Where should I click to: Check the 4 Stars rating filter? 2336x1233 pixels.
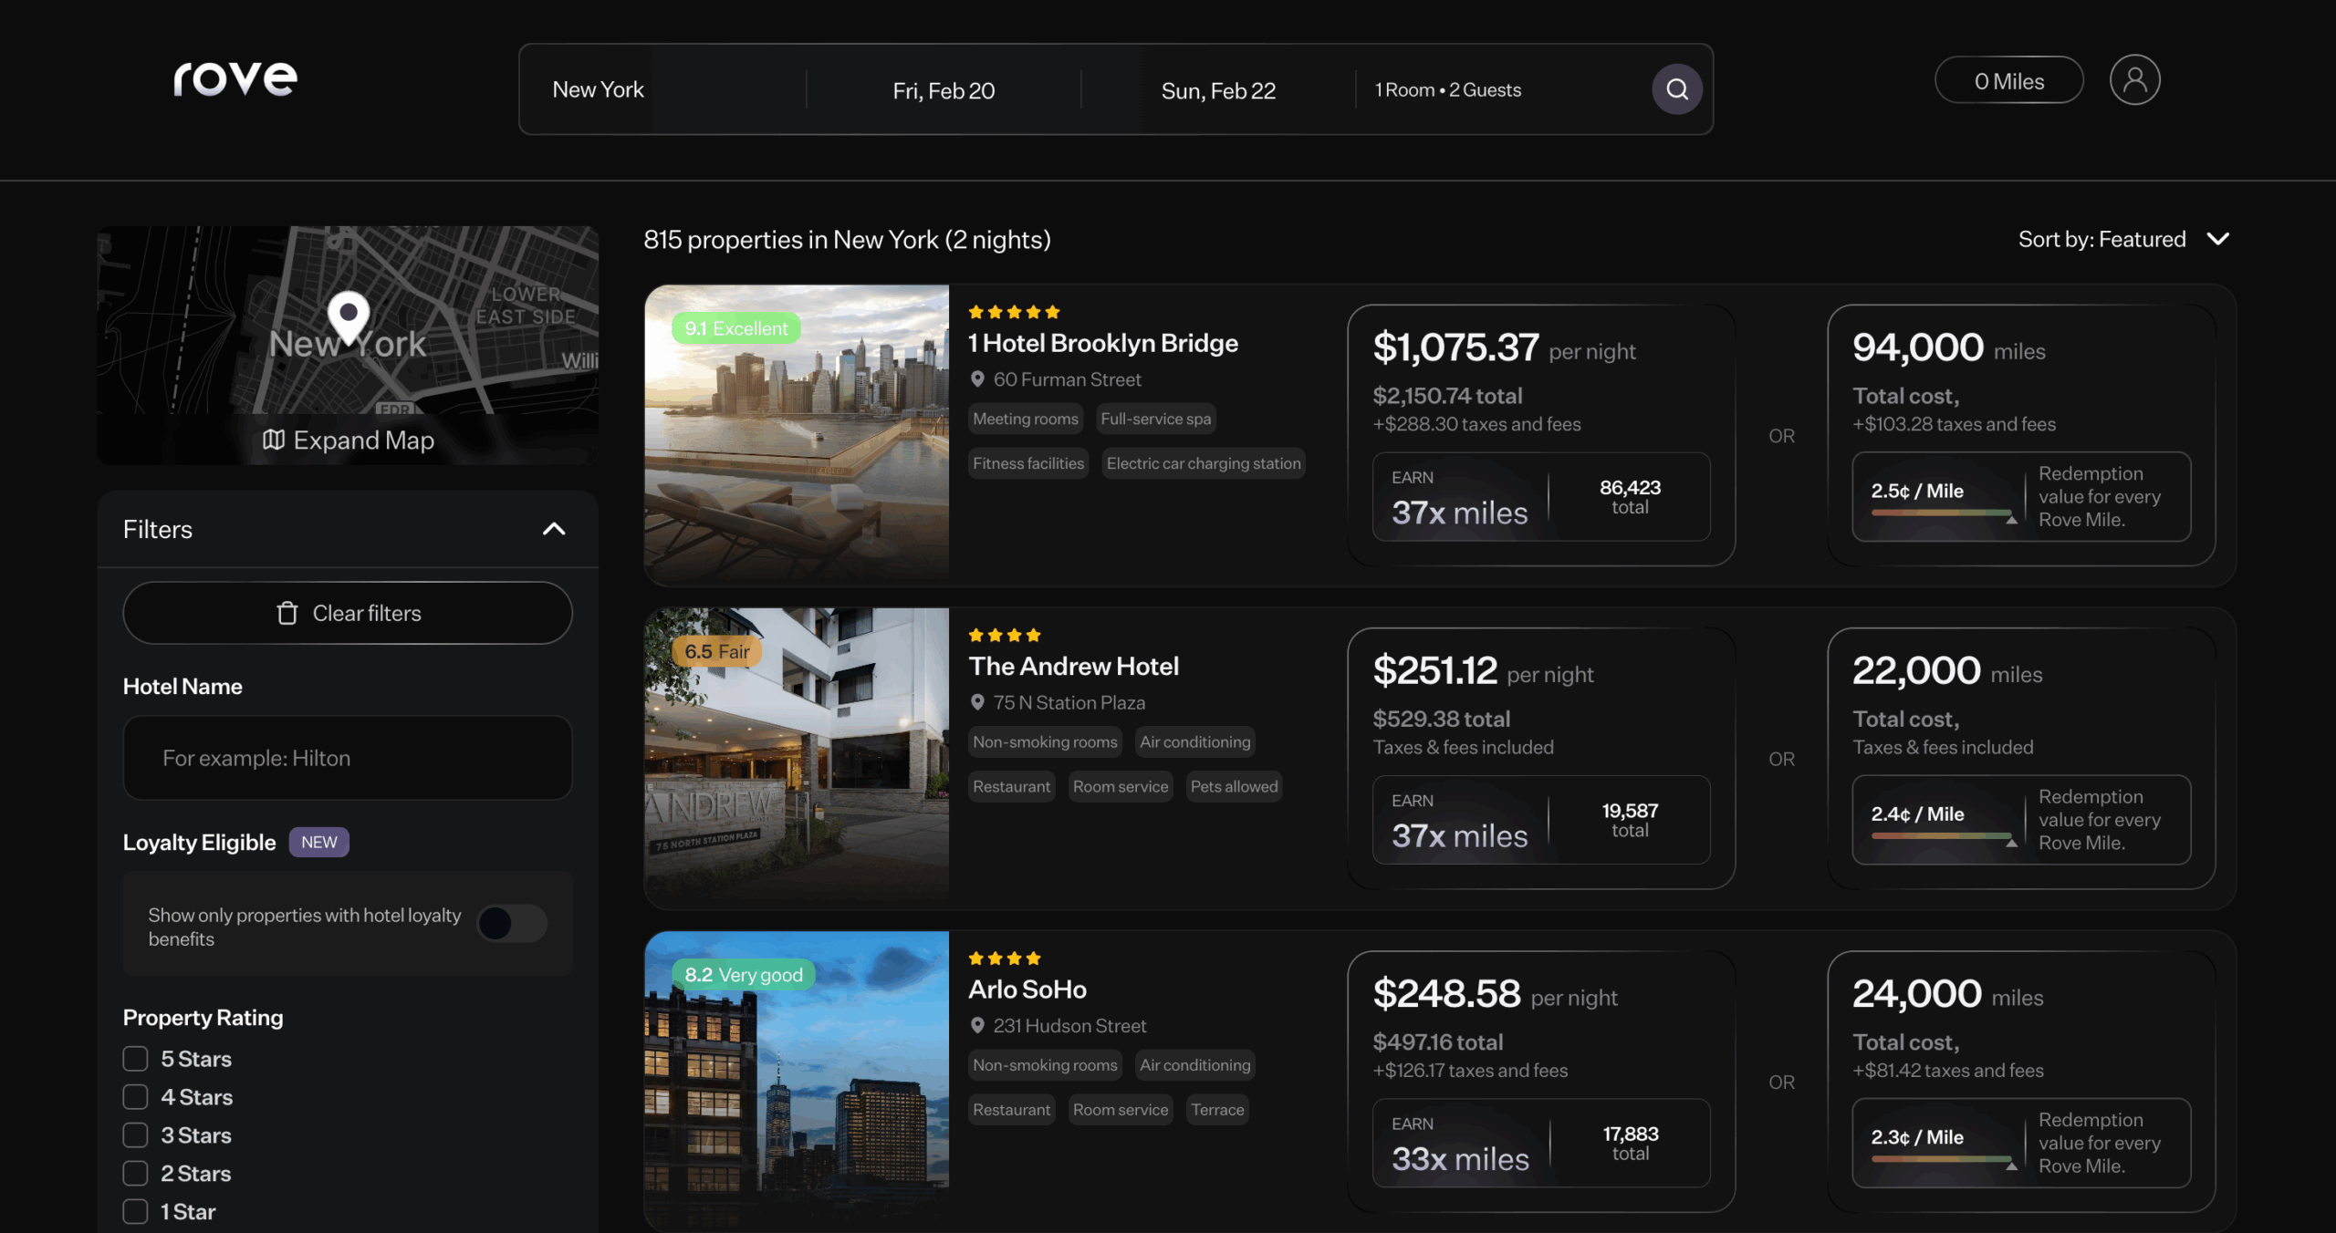click(135, 1097)
